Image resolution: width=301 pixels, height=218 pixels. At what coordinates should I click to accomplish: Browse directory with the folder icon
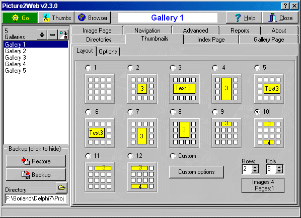(x=61, y=187)
